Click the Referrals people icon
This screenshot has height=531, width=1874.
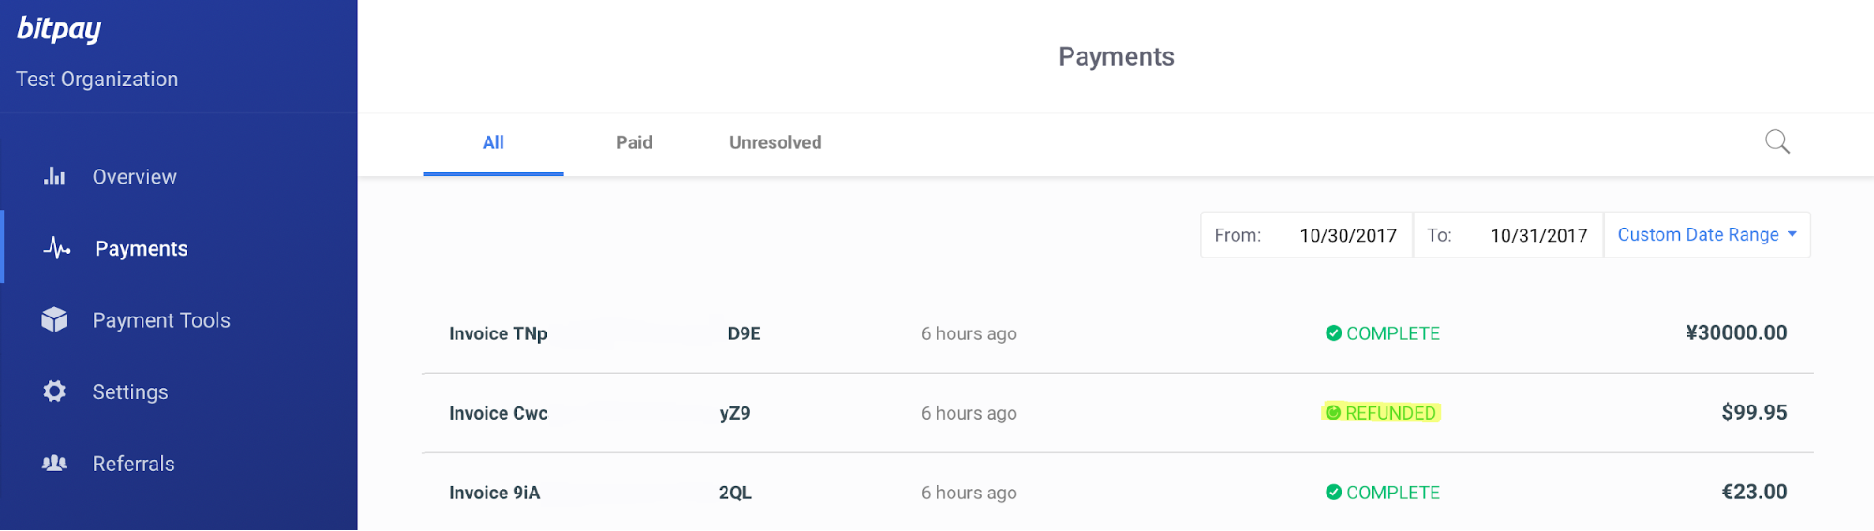tap(54, 464)
